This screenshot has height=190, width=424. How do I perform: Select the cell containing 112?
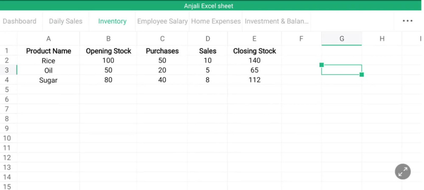point(254,80)
